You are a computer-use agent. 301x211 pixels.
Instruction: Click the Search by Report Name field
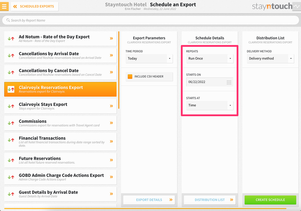(x=150, y=20)
